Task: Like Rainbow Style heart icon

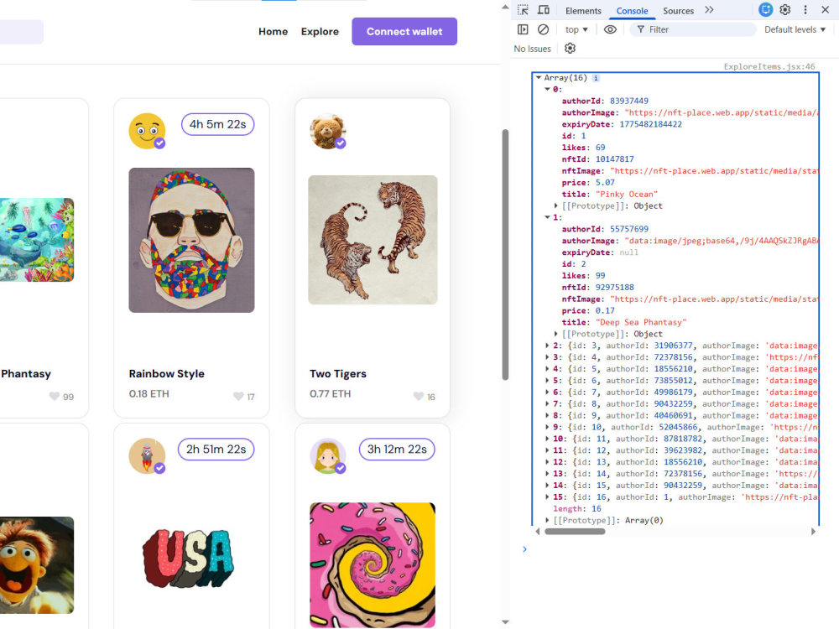Action: (x=238, y=397)
